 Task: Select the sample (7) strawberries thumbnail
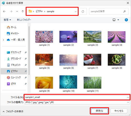point(92,60)
